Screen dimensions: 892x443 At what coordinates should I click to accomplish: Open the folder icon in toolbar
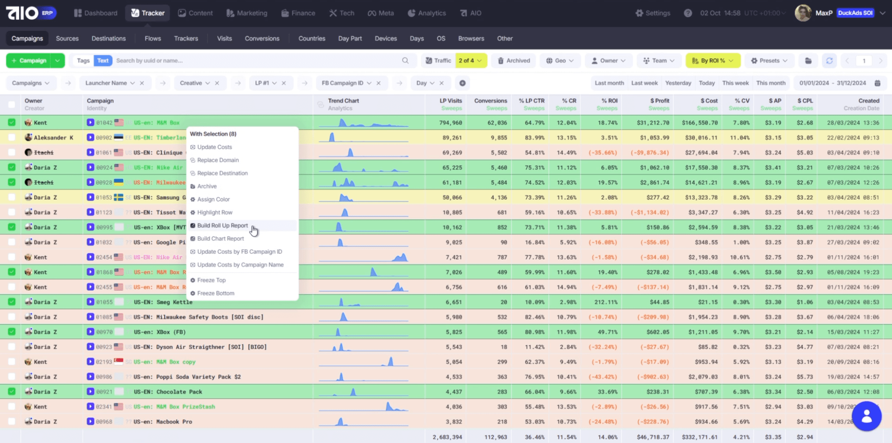[808, 61]
